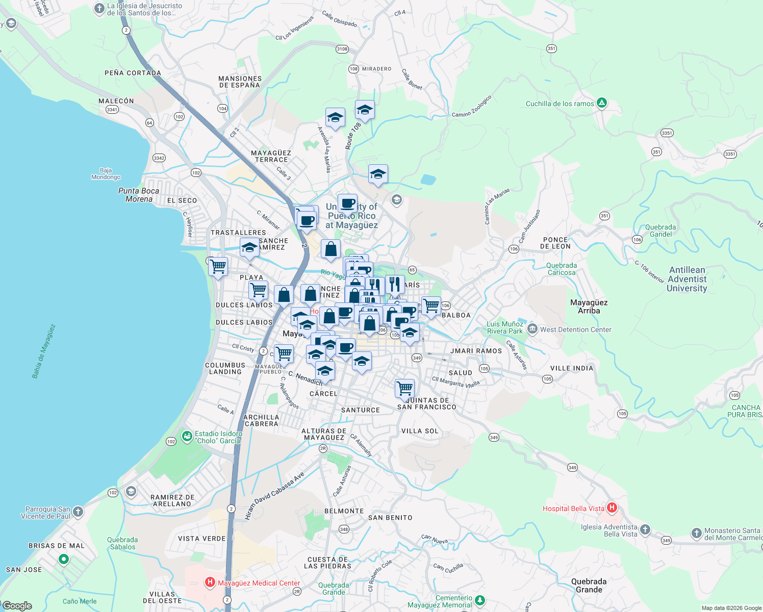Image resolution: width=763 pixels, height=612 pixels.
Task: Click the coffee cup marker near University of Puerto Rico
Action: (347, 203)
